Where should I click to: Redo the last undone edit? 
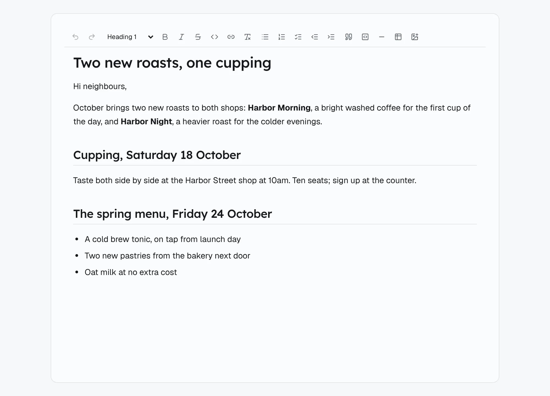(x=92, y=37)
